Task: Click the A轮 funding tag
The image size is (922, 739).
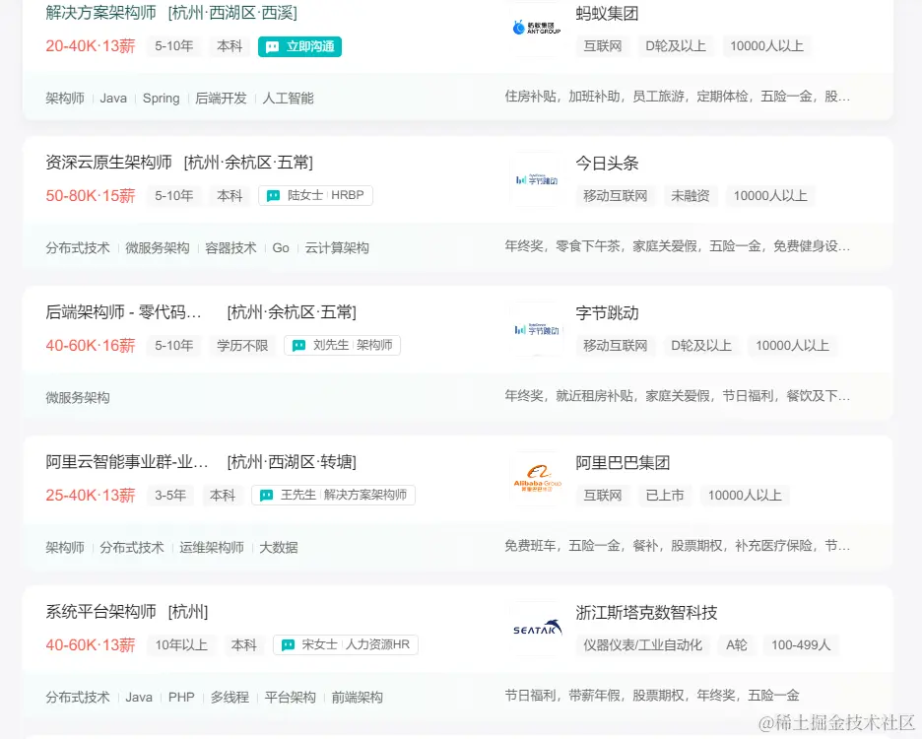Action: [x=737, y=645]
